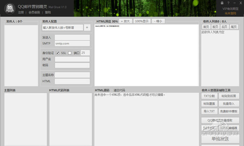Click the 发件人 sender list box
Viewport: 244px width, 146px height.
(x=21, y=56)
